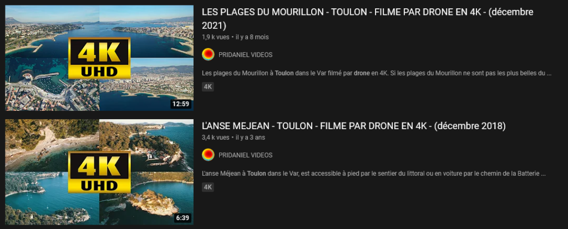Image resolution: width=568 pixels, height=229 pixels.
Task: Click the "il y a 3 ans" upload date
Action: coord(250,138)
